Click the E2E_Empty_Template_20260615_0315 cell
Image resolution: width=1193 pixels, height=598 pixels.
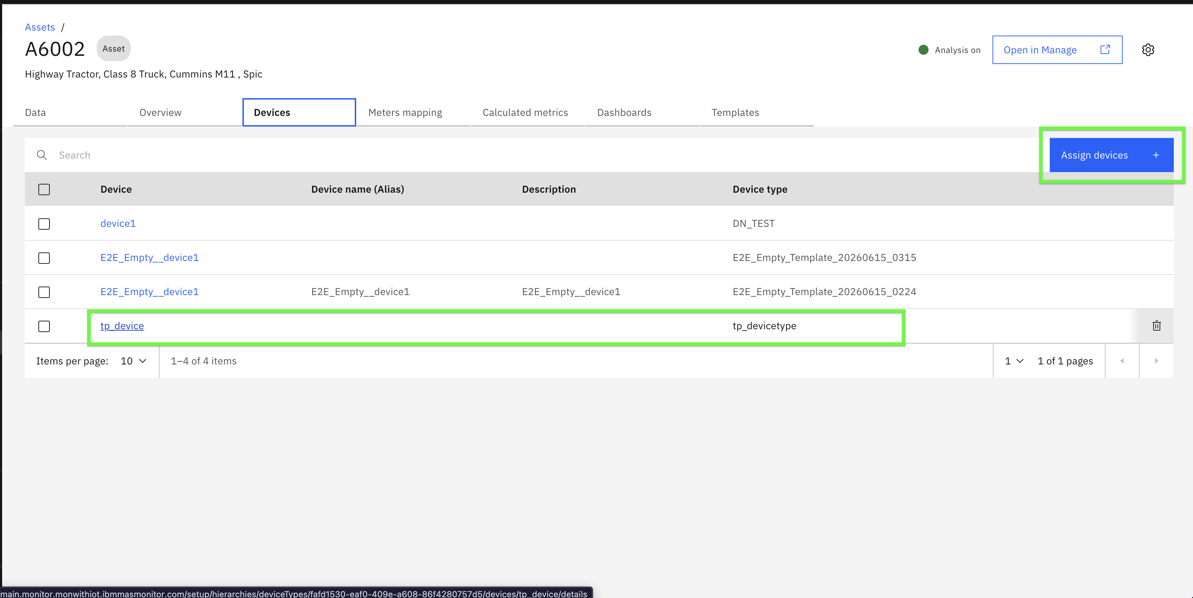(824, 257)
